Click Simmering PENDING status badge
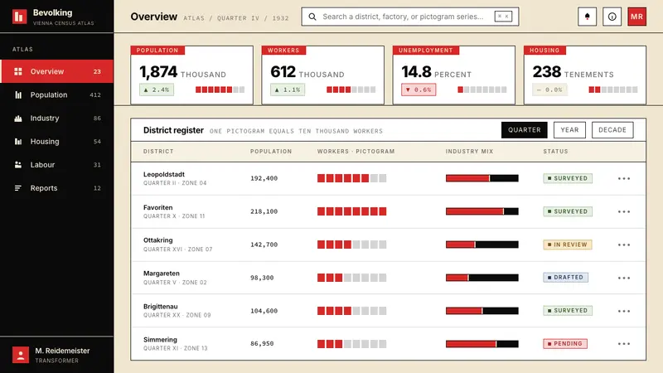663x373 pixels. 565,344
